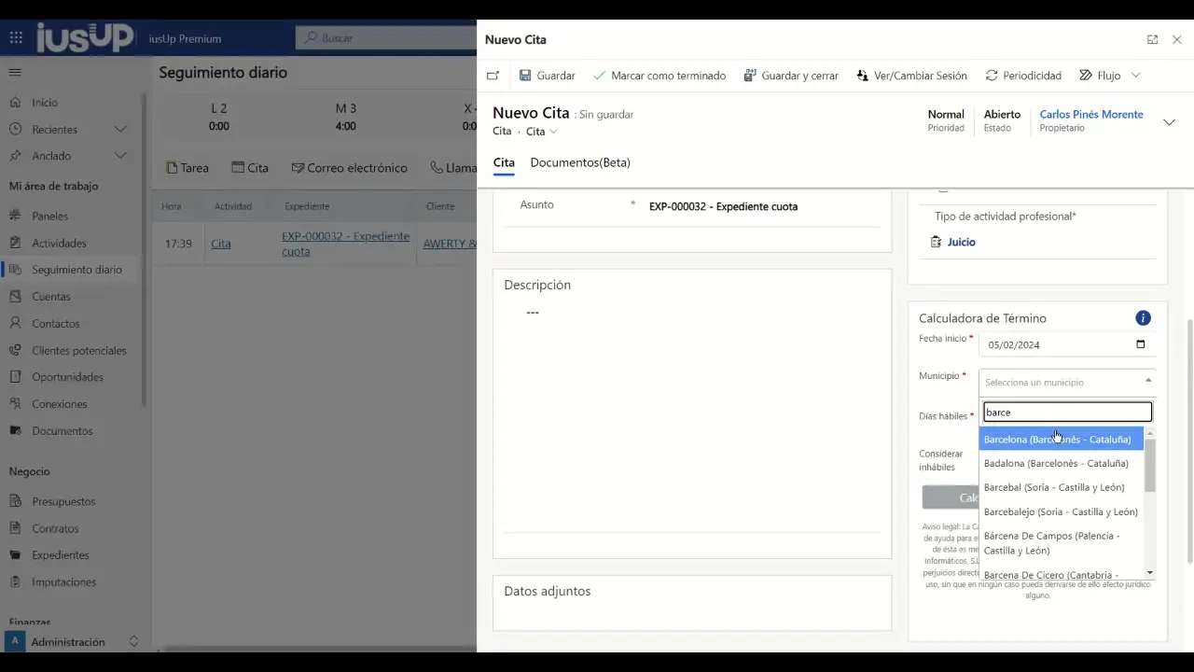The height and width of the screenshot is (672, 1194).
Task: Click the Calculadora de Término info icon
Action: (1143, 318)
